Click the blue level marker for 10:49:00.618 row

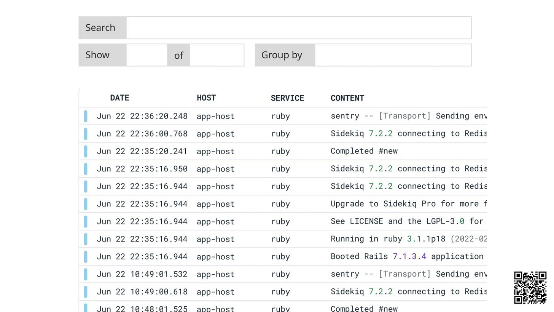coord(86,292)
